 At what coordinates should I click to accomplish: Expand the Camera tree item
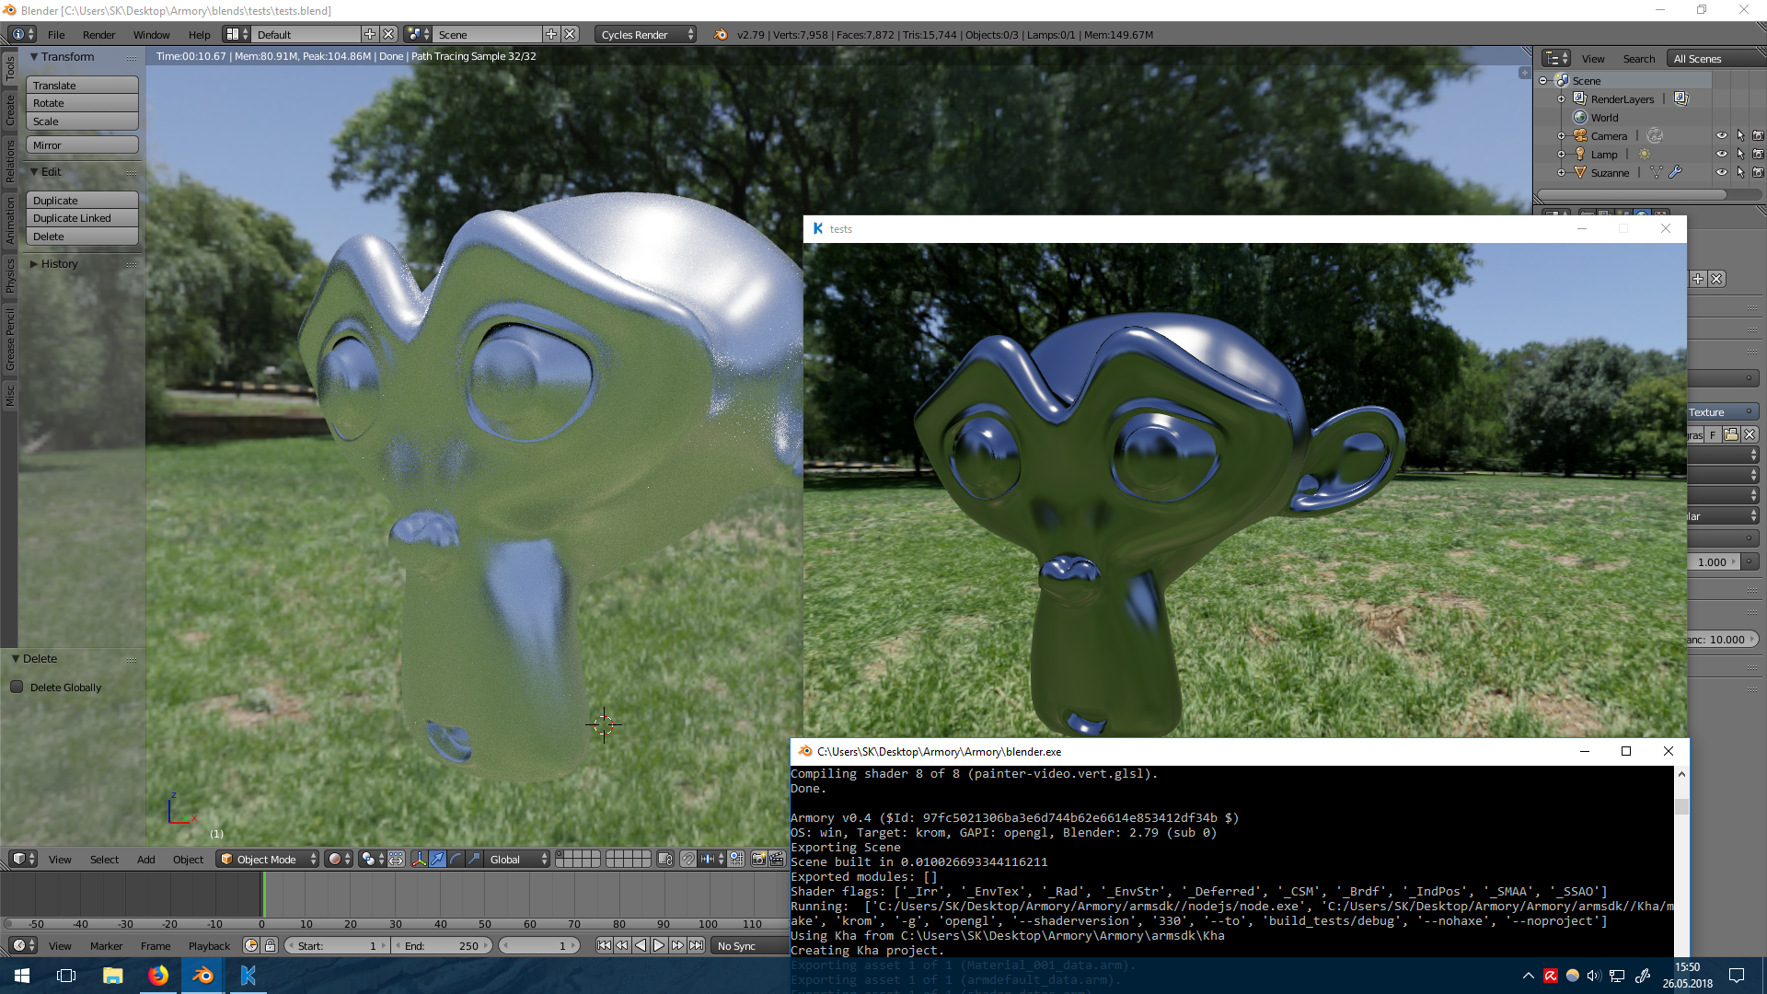coord(1561,135)
